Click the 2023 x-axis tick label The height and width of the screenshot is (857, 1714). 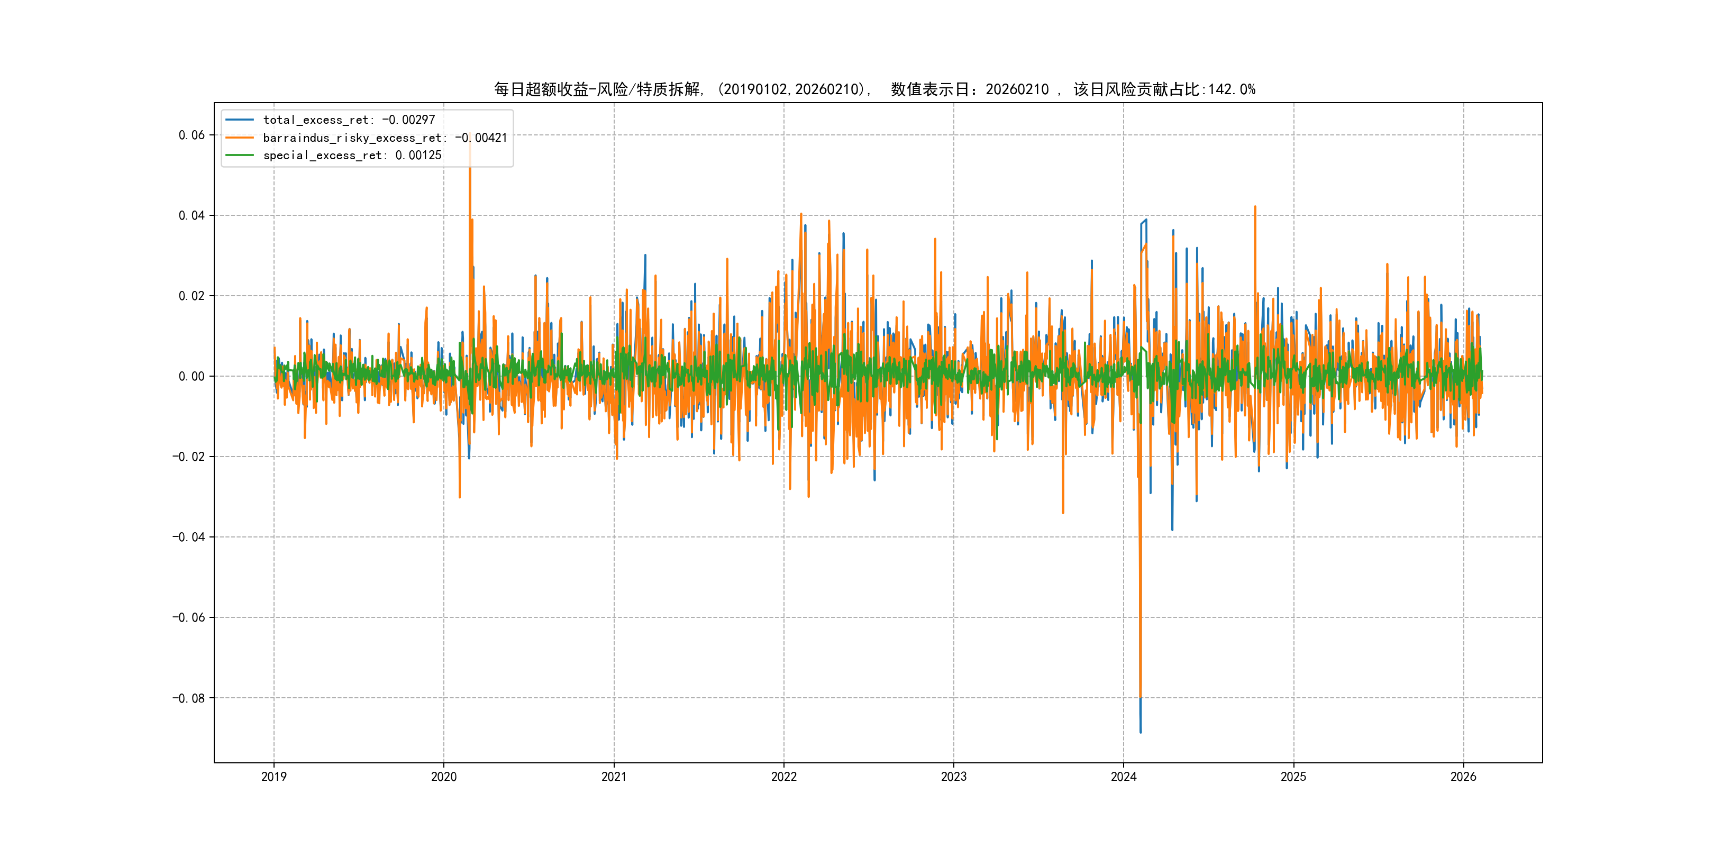coord(953,777)
